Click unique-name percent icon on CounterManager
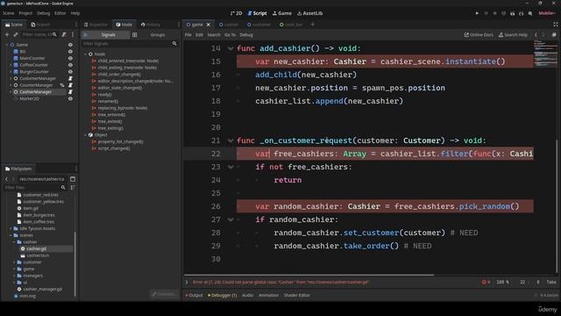The width and height of the screenshot is (561, 316). click(62, 85)
